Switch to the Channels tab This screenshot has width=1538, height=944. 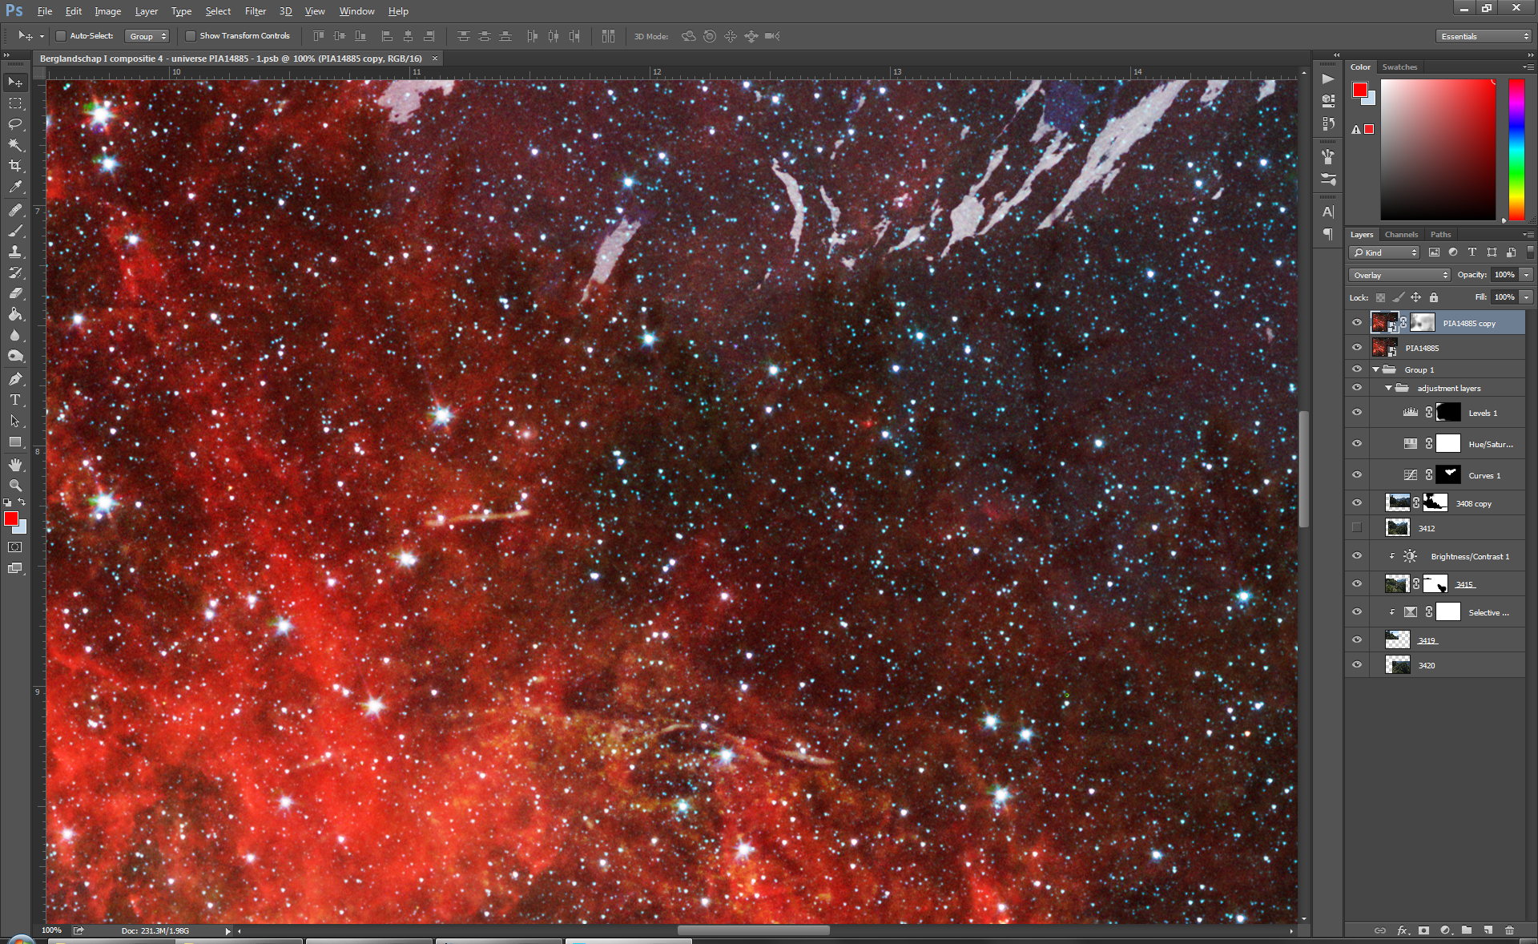1401,235
